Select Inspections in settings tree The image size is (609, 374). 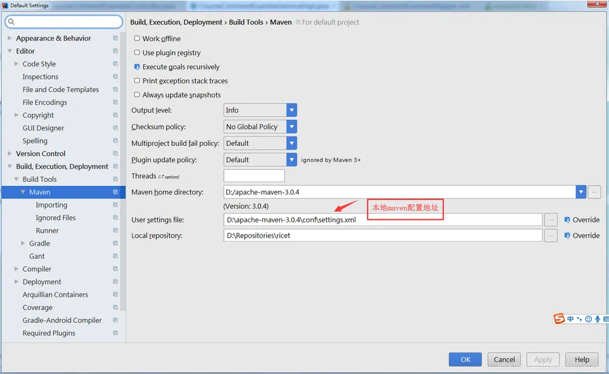pyautogui.click(x=41, y=77)
